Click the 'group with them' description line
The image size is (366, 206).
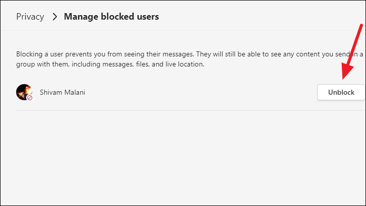click(110, 64)
